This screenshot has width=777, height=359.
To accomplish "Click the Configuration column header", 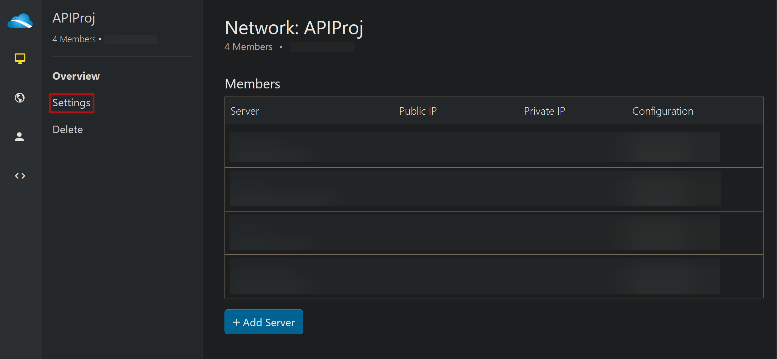I will coord(663,111).
